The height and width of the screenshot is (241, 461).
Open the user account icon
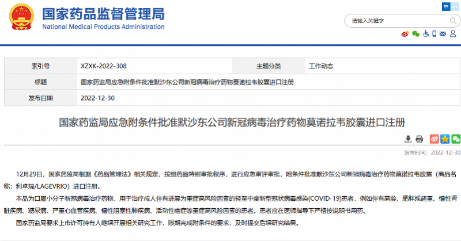pos(453,34)
